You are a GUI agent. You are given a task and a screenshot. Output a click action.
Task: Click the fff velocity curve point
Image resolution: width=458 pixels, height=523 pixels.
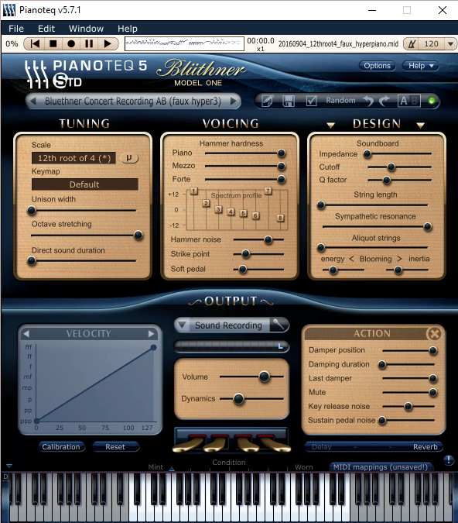click(153, 348)
